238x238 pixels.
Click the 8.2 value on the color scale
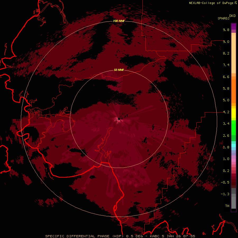pyautogui.click(x=226, y=53)
